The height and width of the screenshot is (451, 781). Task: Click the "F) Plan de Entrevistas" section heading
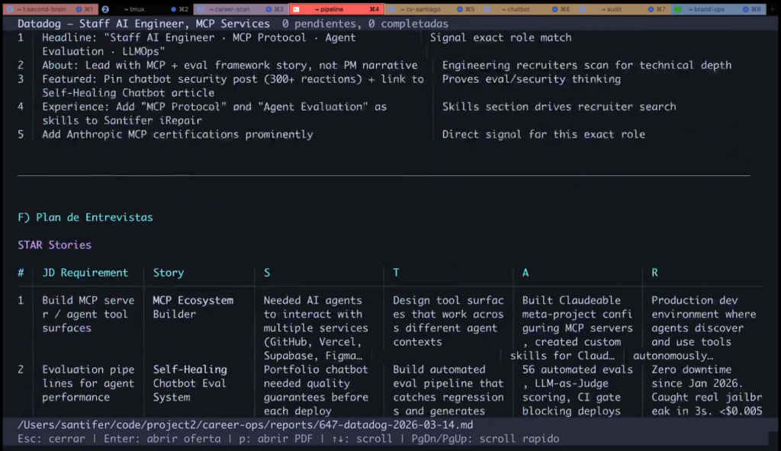coord(85,217)
